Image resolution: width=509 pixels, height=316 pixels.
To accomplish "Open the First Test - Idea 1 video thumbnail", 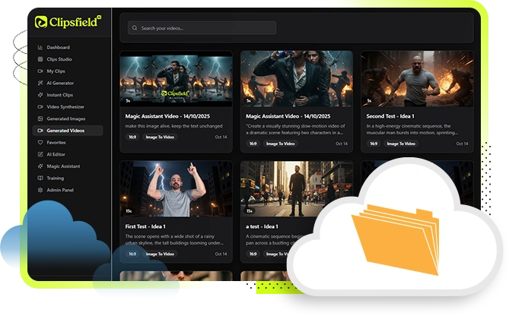I will [176, 188].
